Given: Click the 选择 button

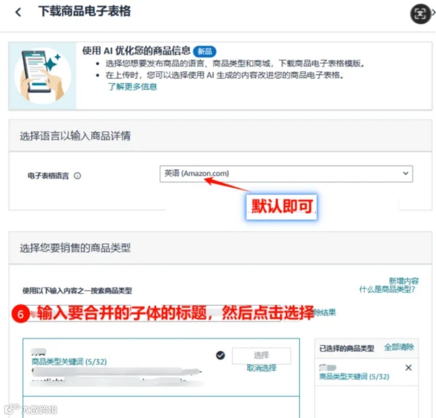Looking at the screenshot, I should click(x=261, y=356).
